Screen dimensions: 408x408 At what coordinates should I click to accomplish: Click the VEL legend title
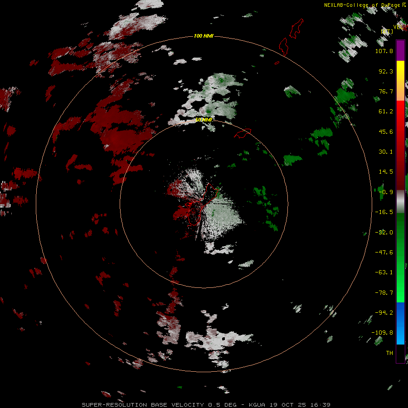398,27
